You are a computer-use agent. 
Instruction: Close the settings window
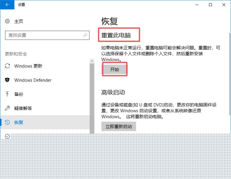tap(224, 5)
